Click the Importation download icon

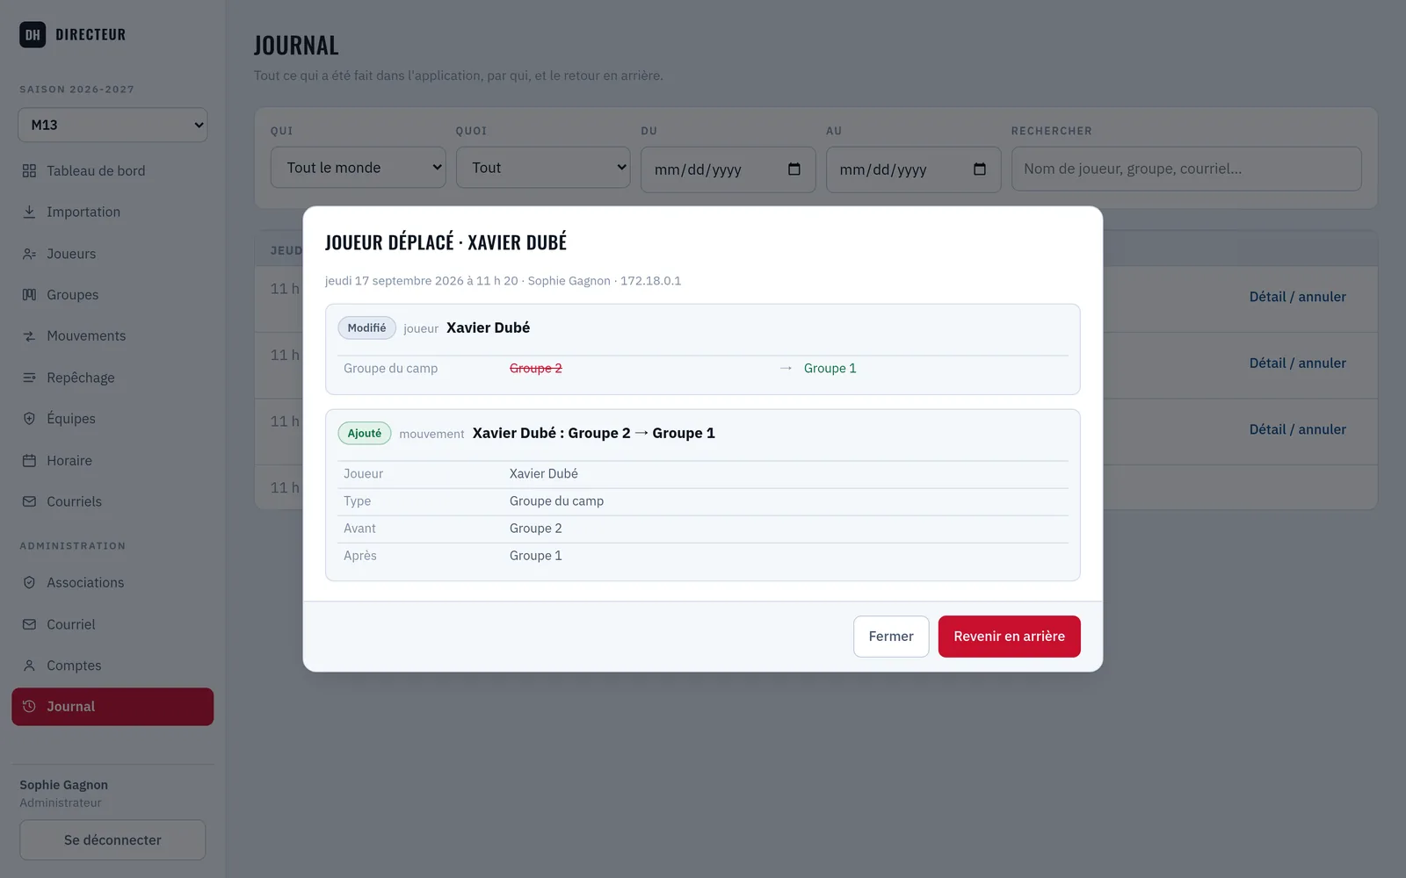[29, 212]
